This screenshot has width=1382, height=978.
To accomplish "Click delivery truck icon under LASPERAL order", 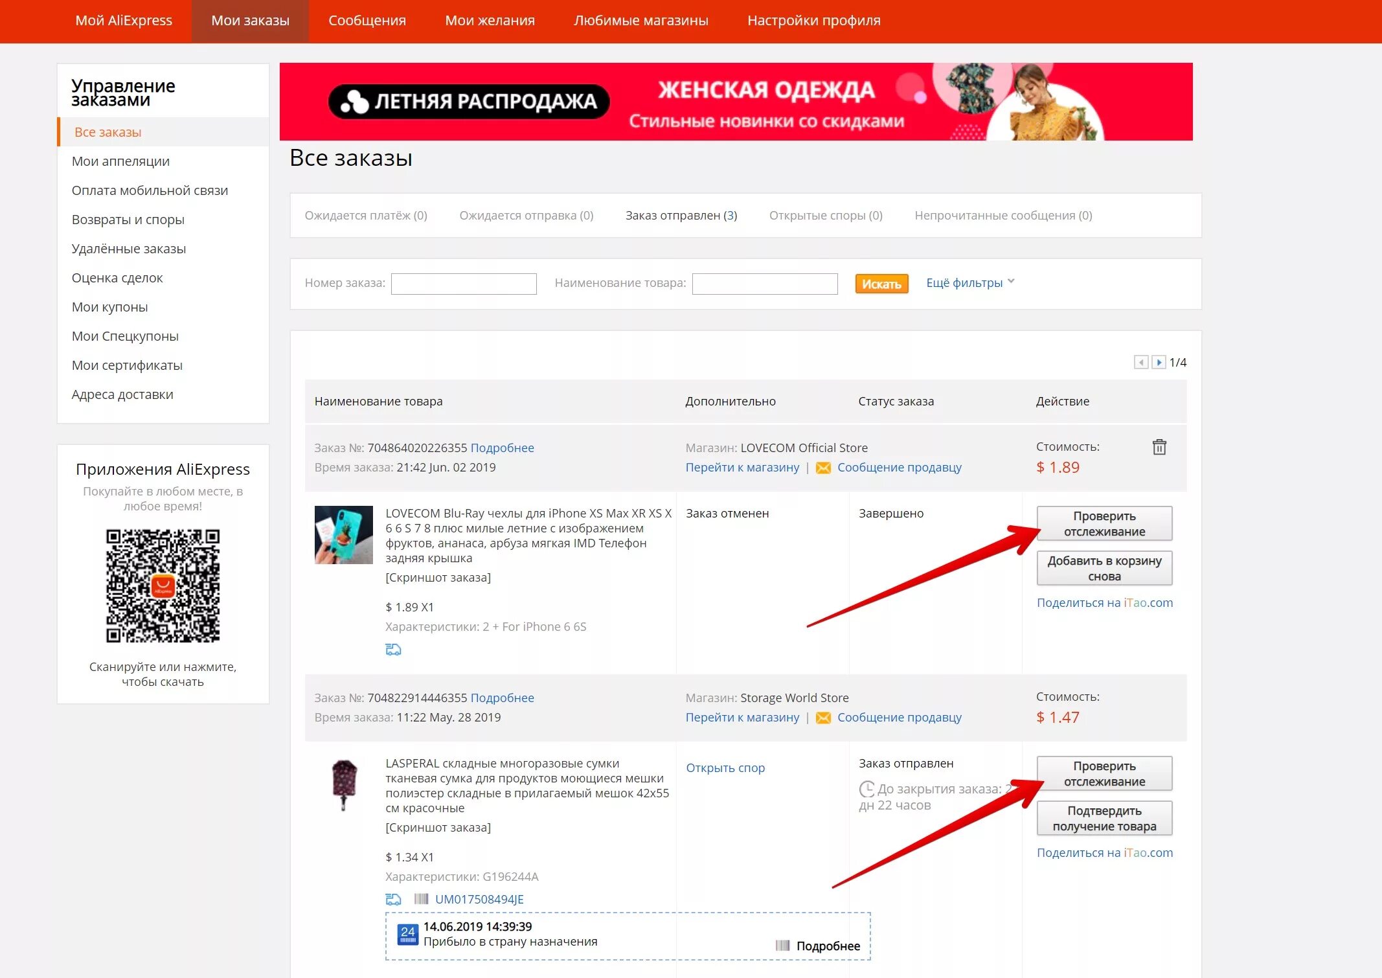I will [393, 899].
